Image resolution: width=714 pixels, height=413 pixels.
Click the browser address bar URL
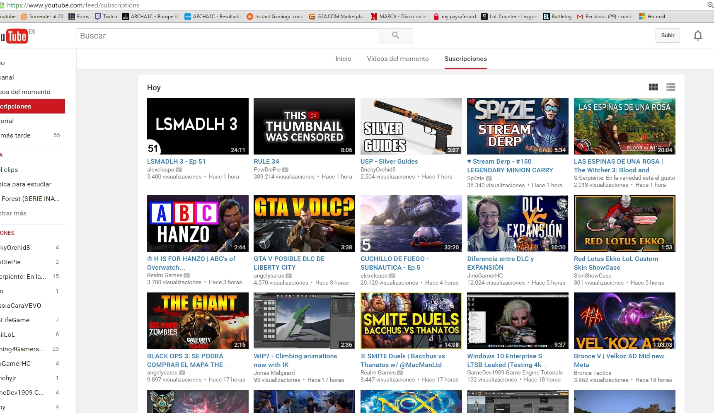[x=73, y=5]
